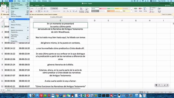Expand Restrict Permissions submenu

19,30
